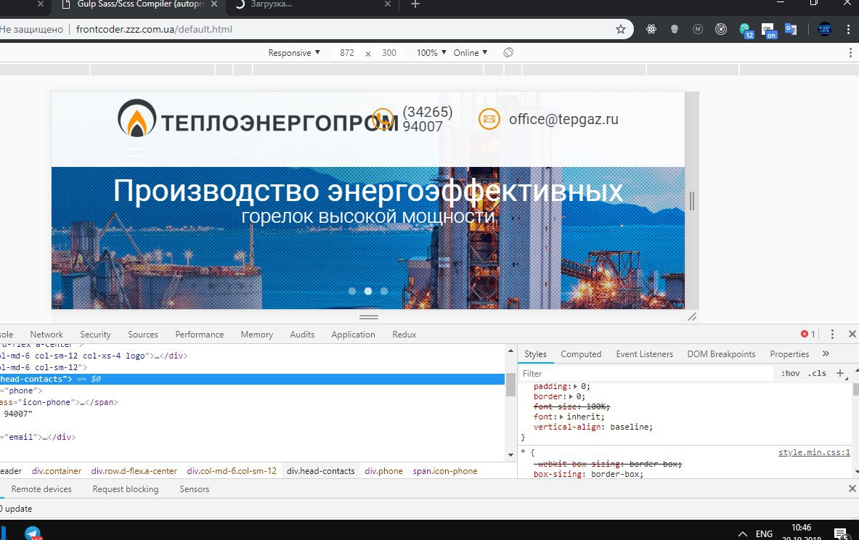The width and height of the screenshot is (859, 540).
Task: Open the Chrome main menu
Action: (x=849, y=29)
